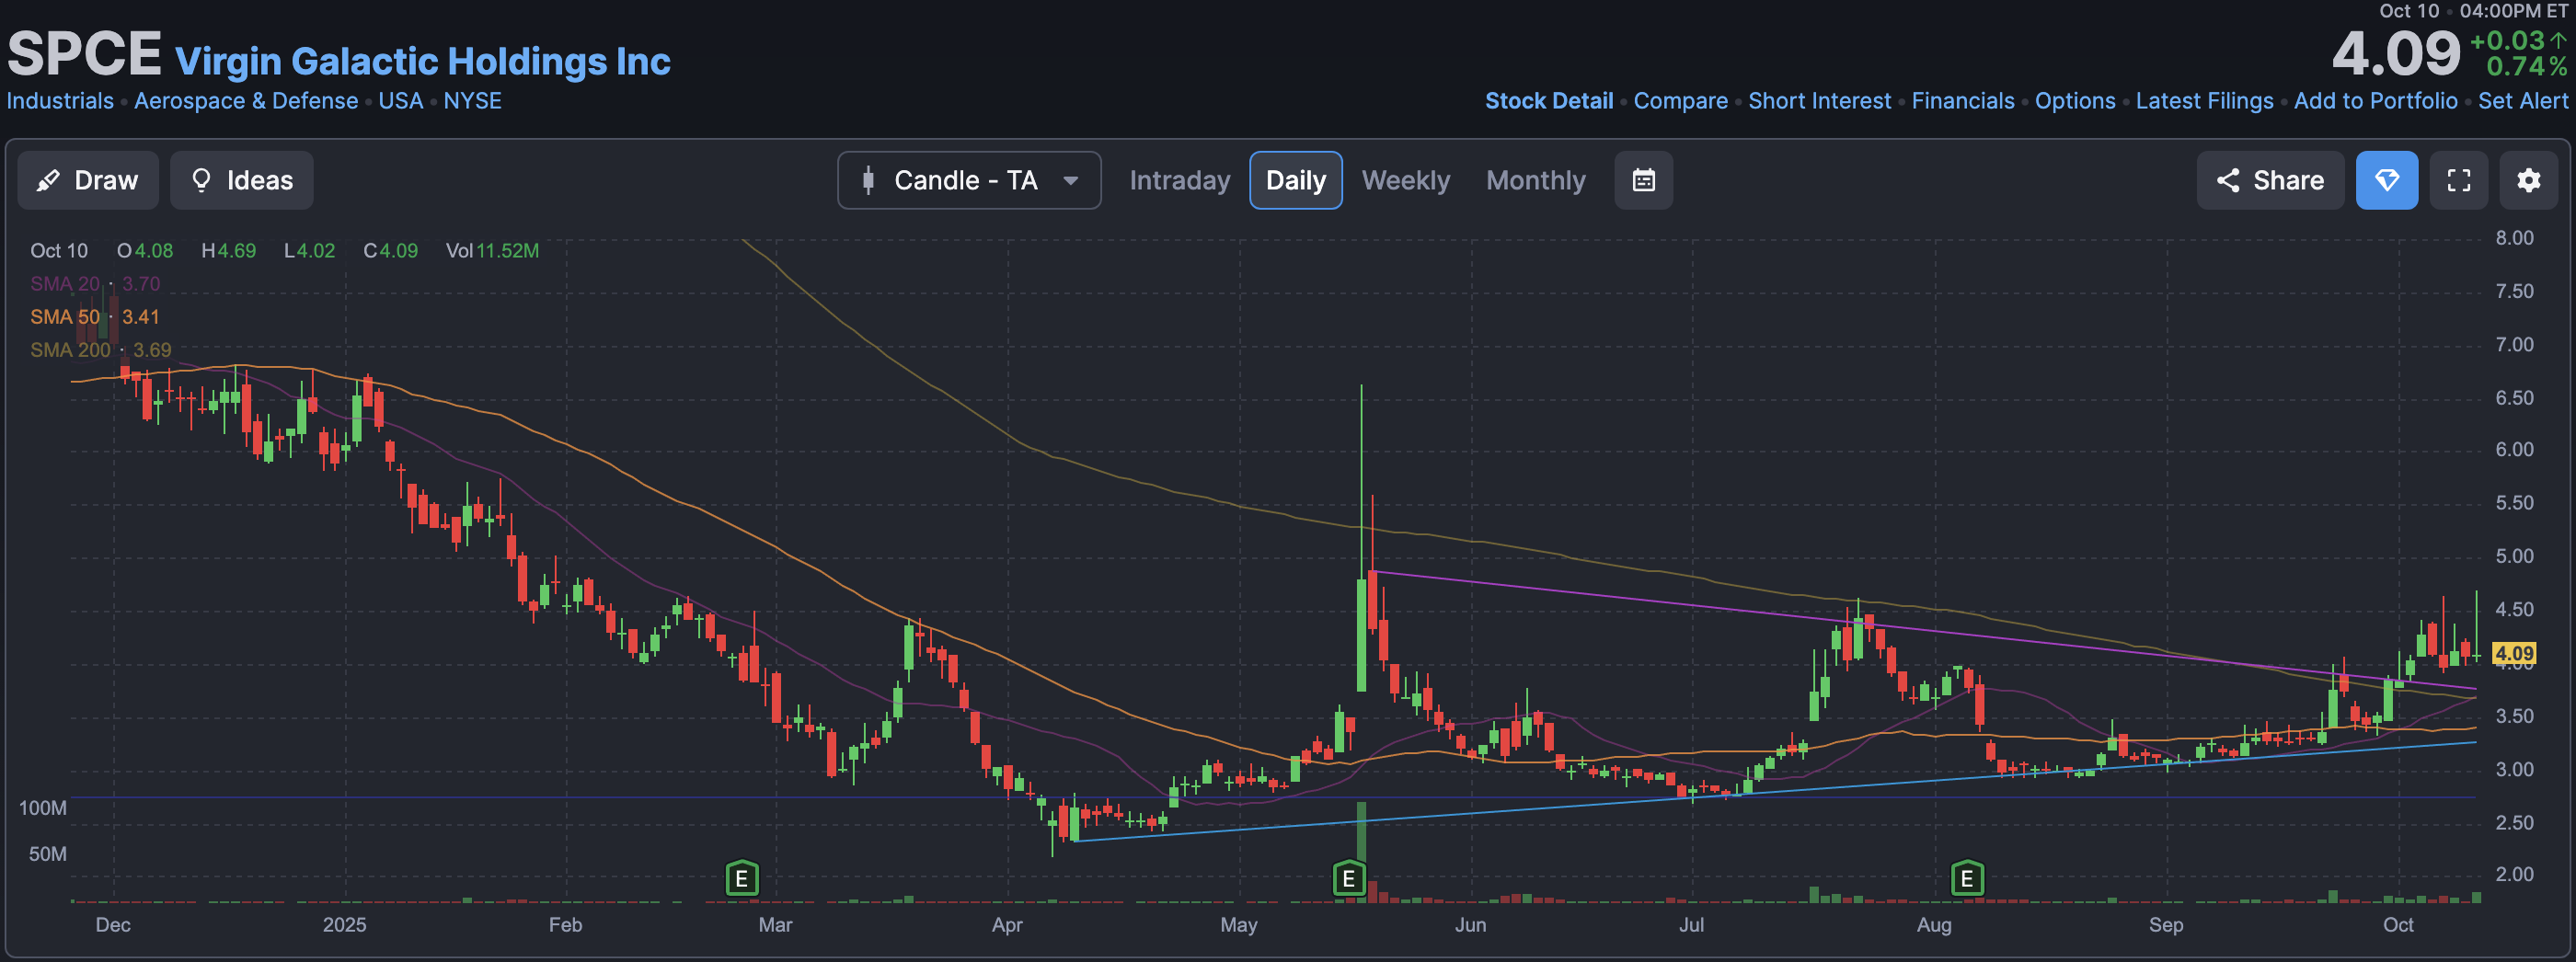Set a price alert for SPCE
The width and height of the screenshot is (2576, 962).
[2522, 101]
